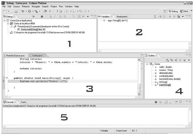The width and height of the screenshot is (194, 135).
Task: Click the editor vertical scrollbar down arrow
Action: 139,94
